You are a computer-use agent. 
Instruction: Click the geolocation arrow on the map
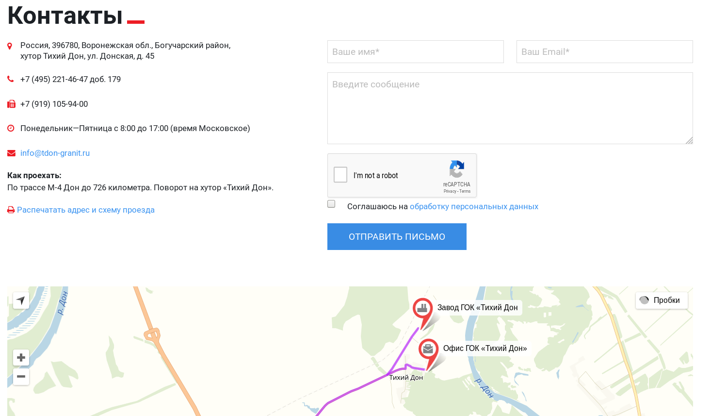click(x=21, y=300)
